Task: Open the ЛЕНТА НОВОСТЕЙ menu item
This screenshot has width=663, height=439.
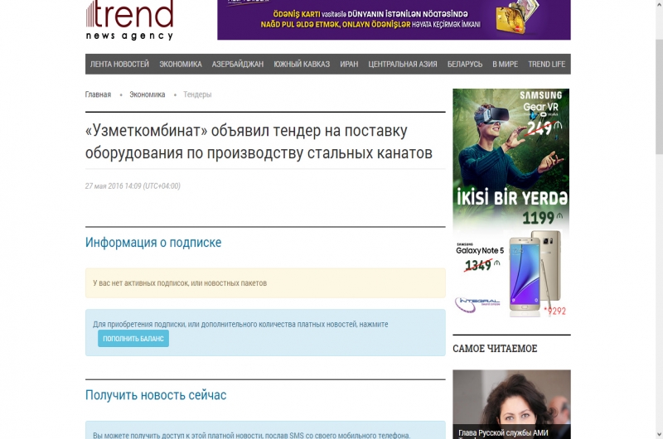Action: point(119,64)
